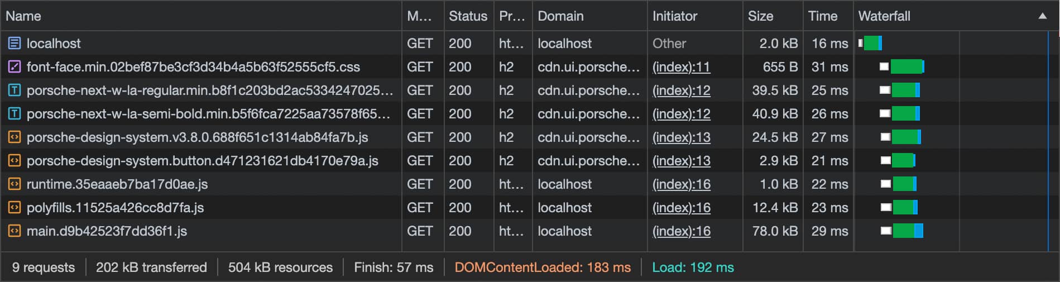1060x282 pixels.
Task: Open initiator link (index):11 for font-face css
Action: [x=682, y=67]
